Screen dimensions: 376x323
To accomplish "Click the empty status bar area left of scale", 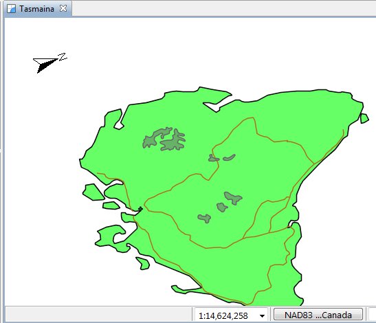I will [x=98, y=314].
